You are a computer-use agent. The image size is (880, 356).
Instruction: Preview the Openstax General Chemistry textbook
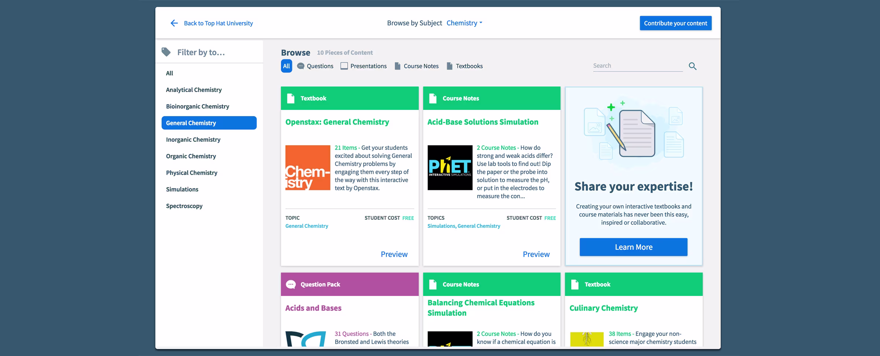tap(394, 254)
